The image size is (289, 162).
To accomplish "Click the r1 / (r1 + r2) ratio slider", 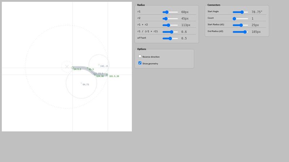I will 170,32.
